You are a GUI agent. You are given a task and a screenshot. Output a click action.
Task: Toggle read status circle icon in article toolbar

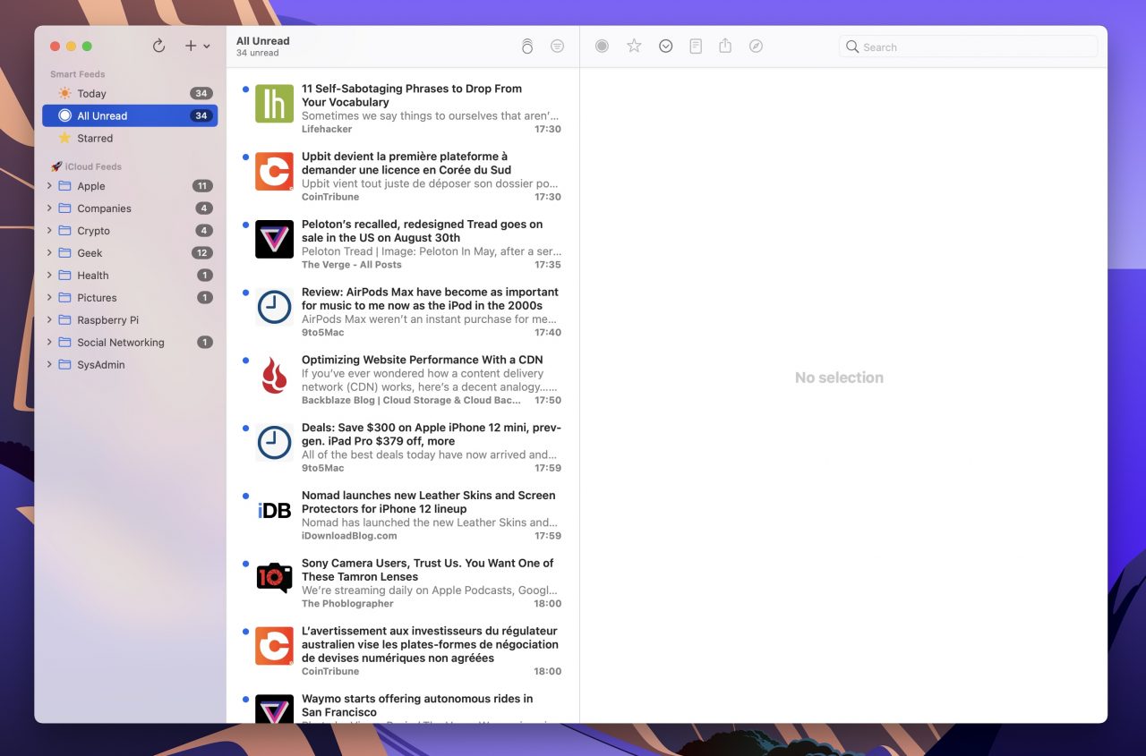(602, 46)
